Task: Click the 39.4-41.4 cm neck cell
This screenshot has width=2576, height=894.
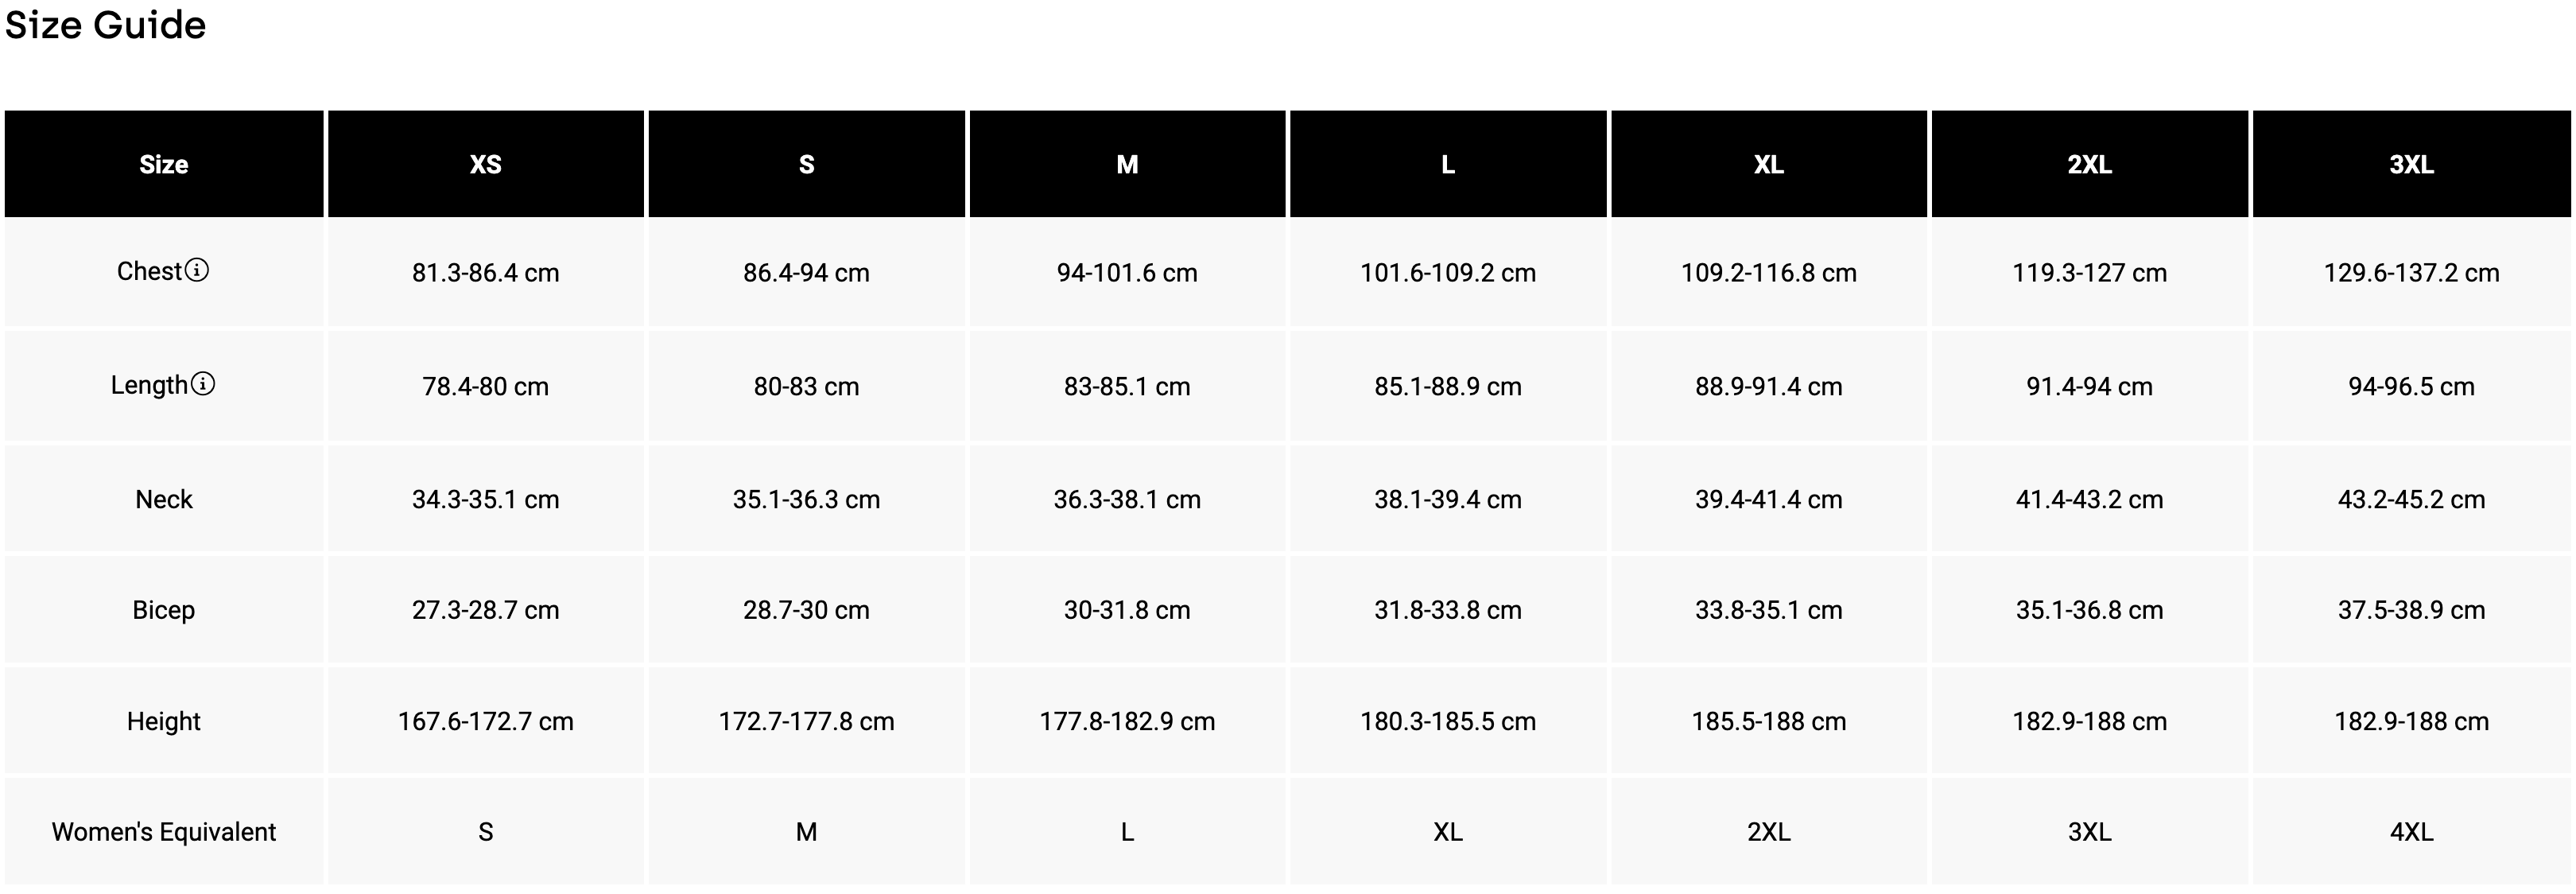Action: (1768, 499)
